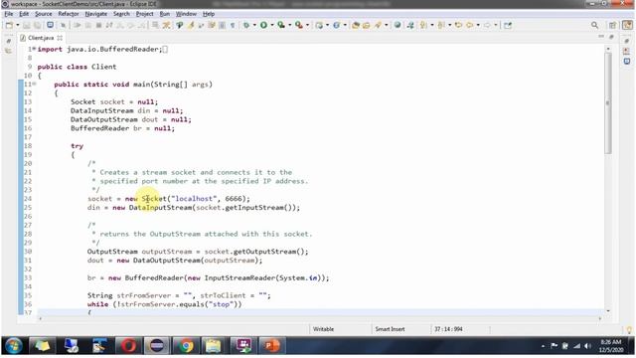636x358 pixels.
Task: Open the Run menu
Action: coord(165,14)
